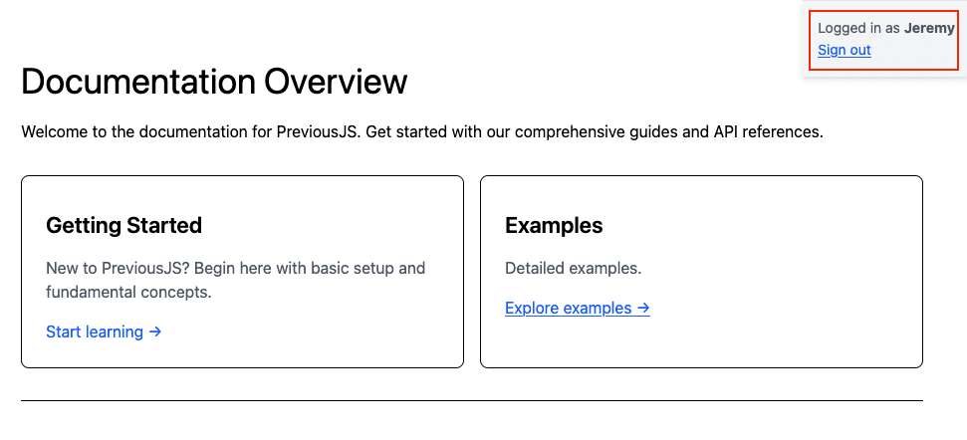Viewport: 967px width, 440px height.
Task: Click the arrow after Start learning
Action: 155,331
